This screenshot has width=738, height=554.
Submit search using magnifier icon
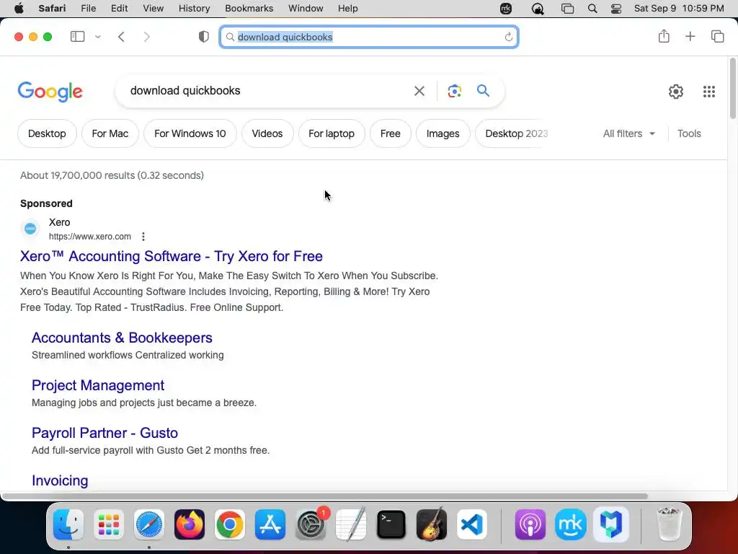[x=484, y=90]
